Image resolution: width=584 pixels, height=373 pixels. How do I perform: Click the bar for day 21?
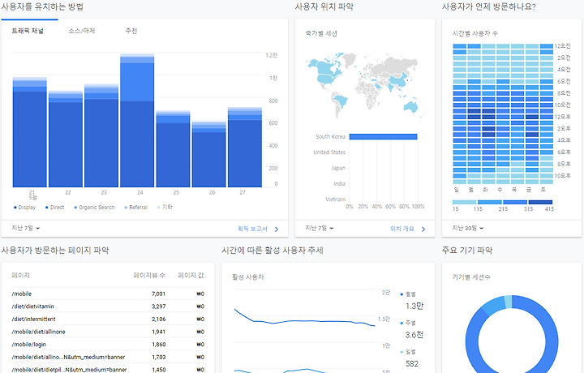click(x=30, y=132)
